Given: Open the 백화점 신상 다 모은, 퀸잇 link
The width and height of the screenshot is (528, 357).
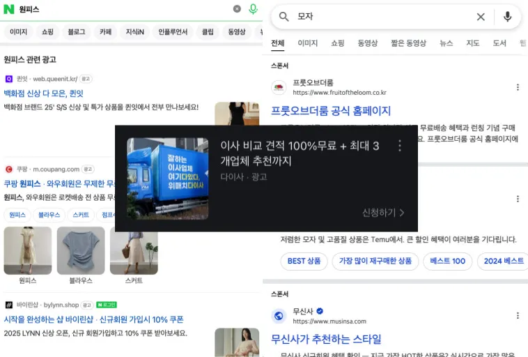Looking at the screenshot, I should point(43,93).
